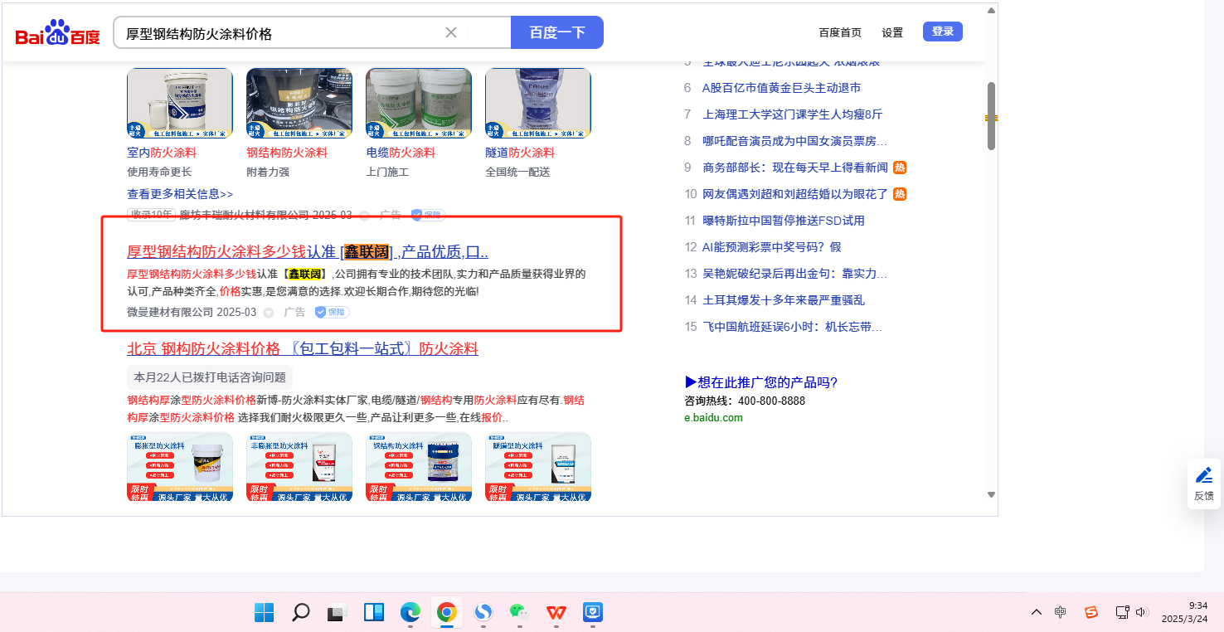Click the 隧道防火涂料 link
Viewport: 1224px width, 632px height.
520,153
